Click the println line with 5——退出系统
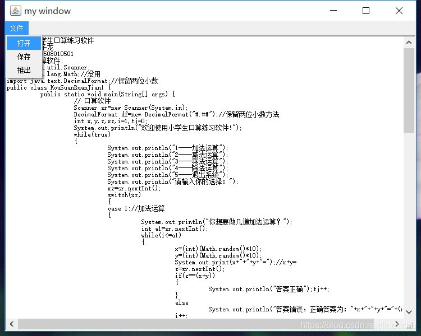The image size is (421, 336). click(167, 175)
